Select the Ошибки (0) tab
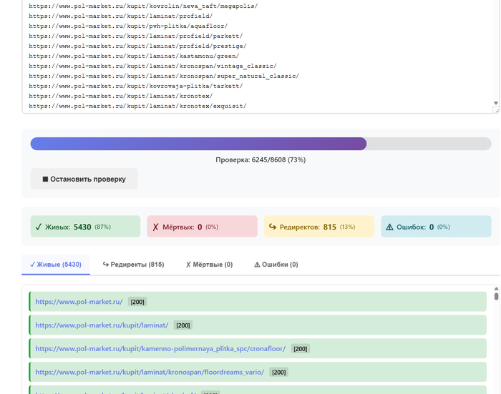The height and width of the screenshot is (394, 501). [x=276, y=265]
